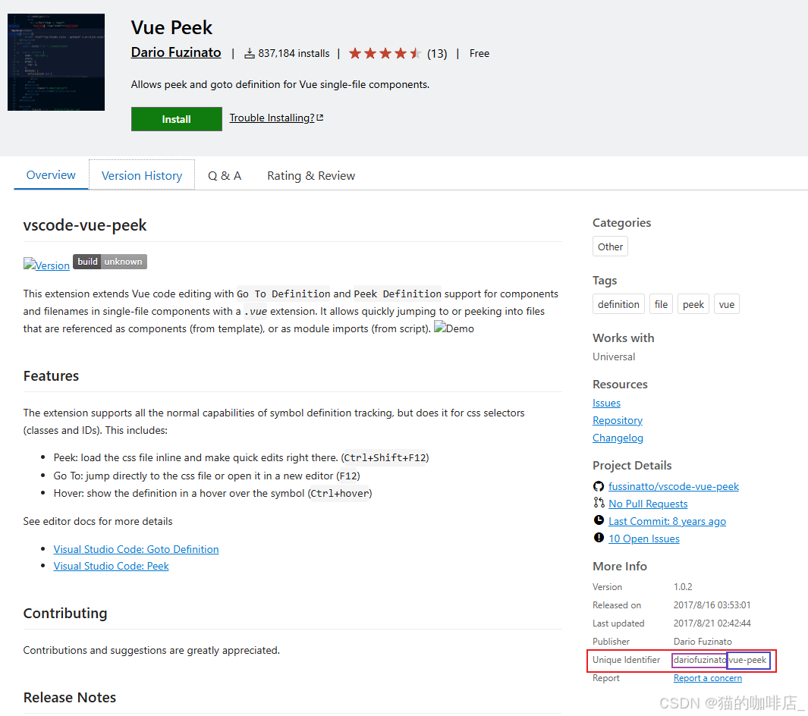Image resolution: width=808 pixels, height=716 pixels.
Task: Open Visual Studio Code: Peek link
Action: tap(111, 566)
